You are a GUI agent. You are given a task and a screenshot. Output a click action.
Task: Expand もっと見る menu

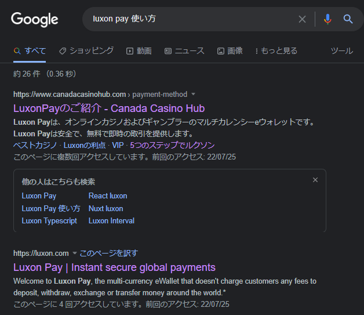[276, 50]
